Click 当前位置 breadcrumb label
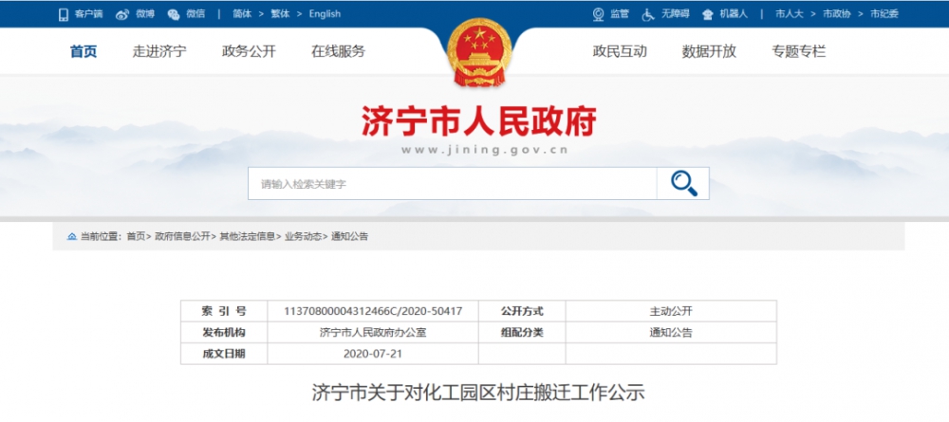 pos(102,236)
